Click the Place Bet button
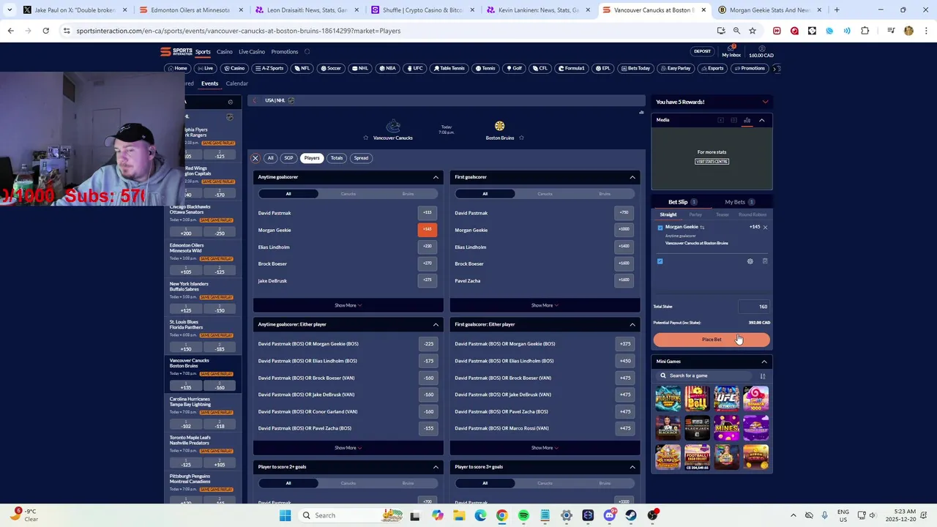 tap(712, 340)
